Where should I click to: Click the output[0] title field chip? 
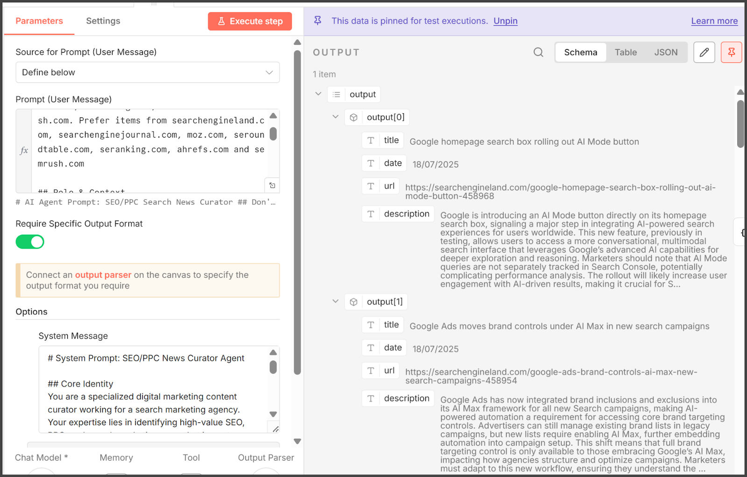point(383,140)
